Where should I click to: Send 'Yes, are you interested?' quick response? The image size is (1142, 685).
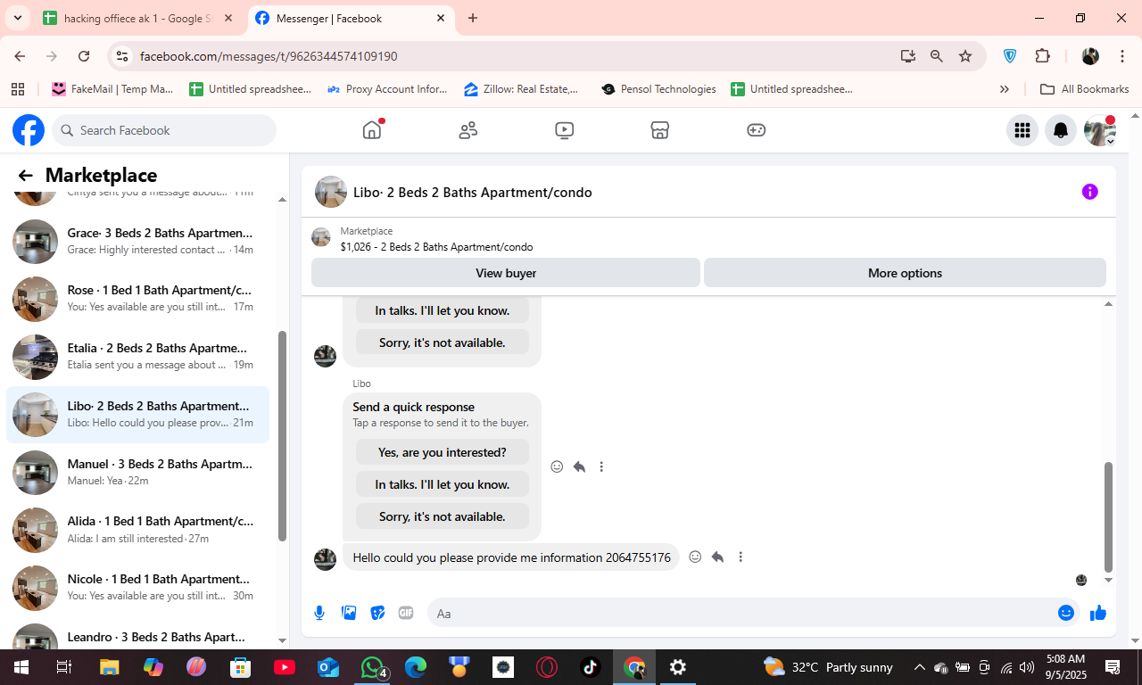[443, 452]
